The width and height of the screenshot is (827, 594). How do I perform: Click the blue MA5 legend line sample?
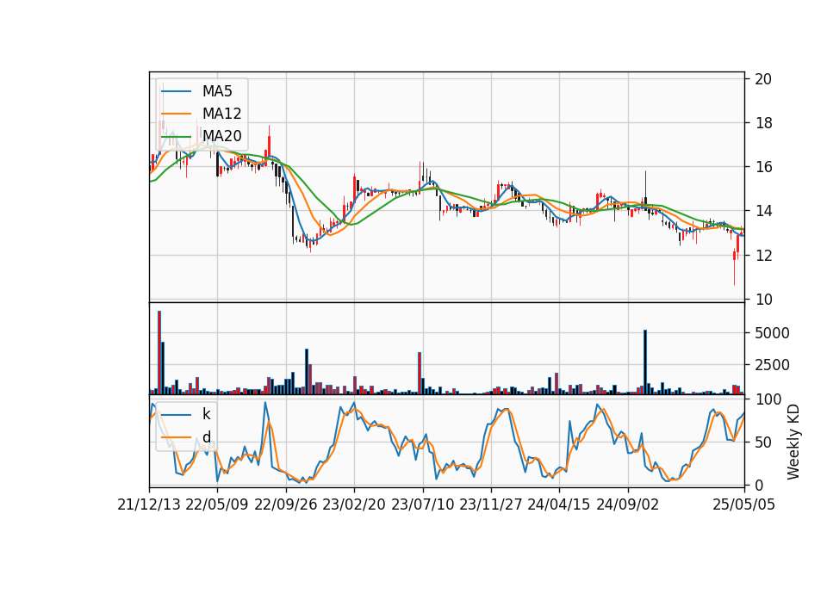176,91
